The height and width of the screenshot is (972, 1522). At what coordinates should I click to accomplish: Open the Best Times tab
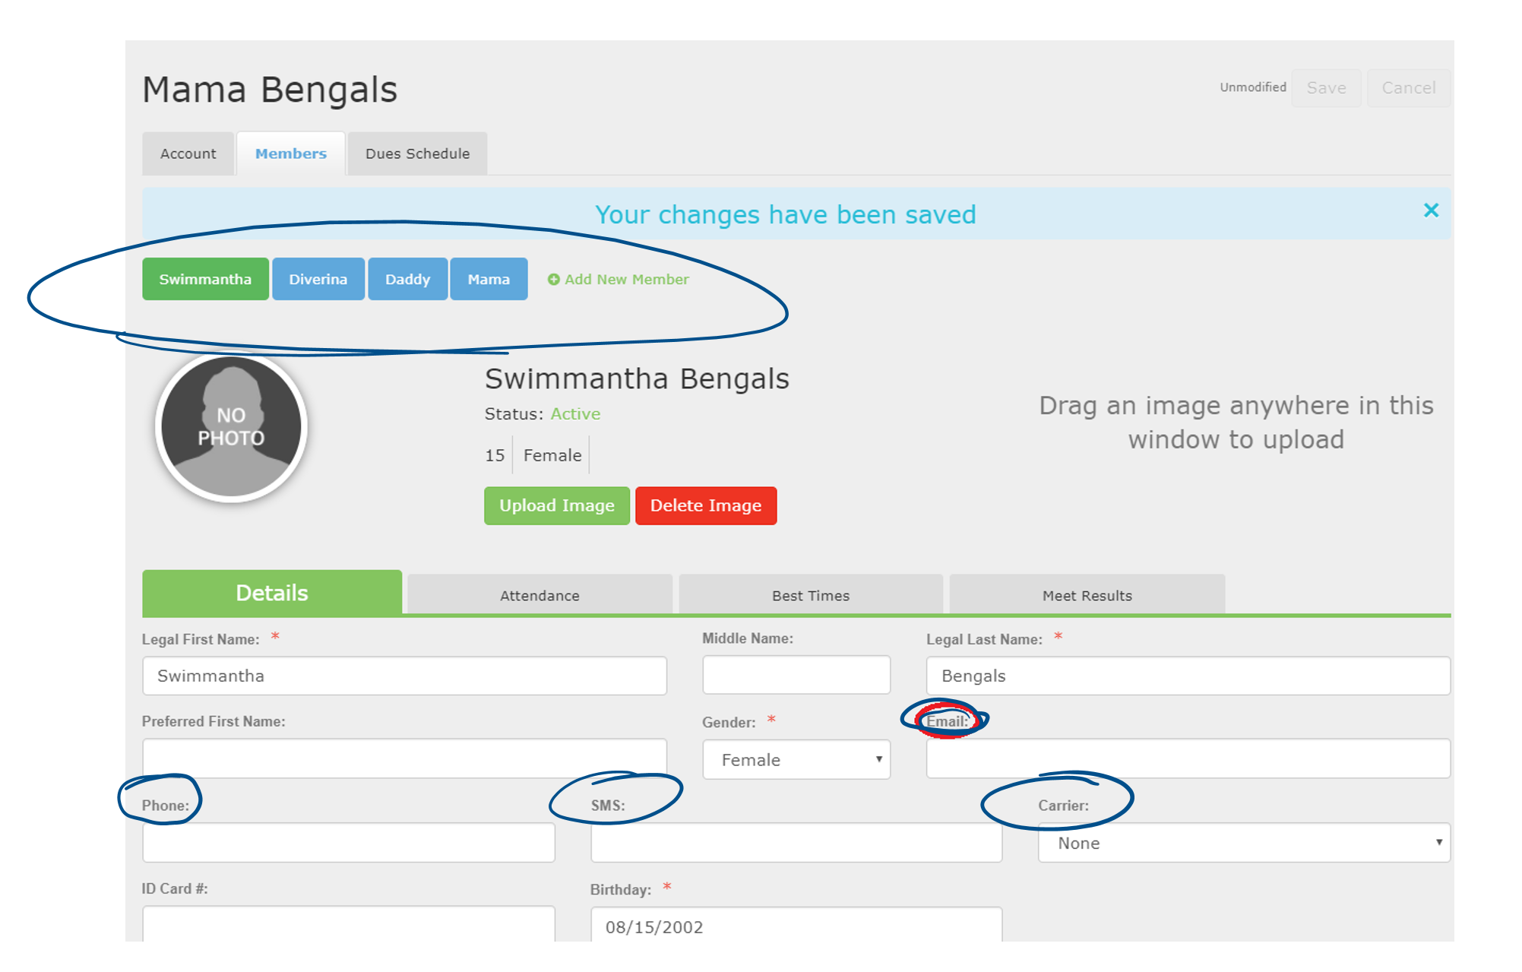(810, 595)
